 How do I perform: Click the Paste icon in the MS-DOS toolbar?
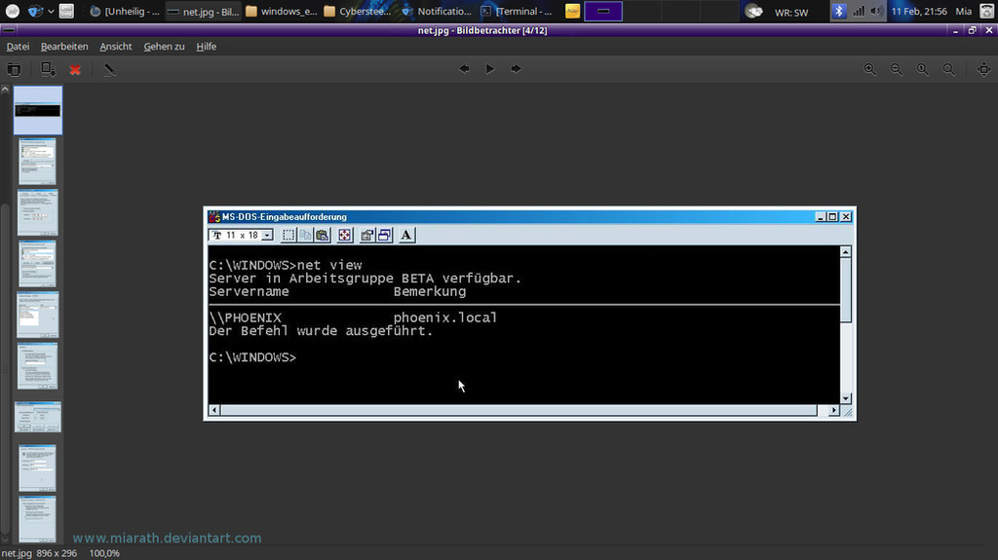323,236
